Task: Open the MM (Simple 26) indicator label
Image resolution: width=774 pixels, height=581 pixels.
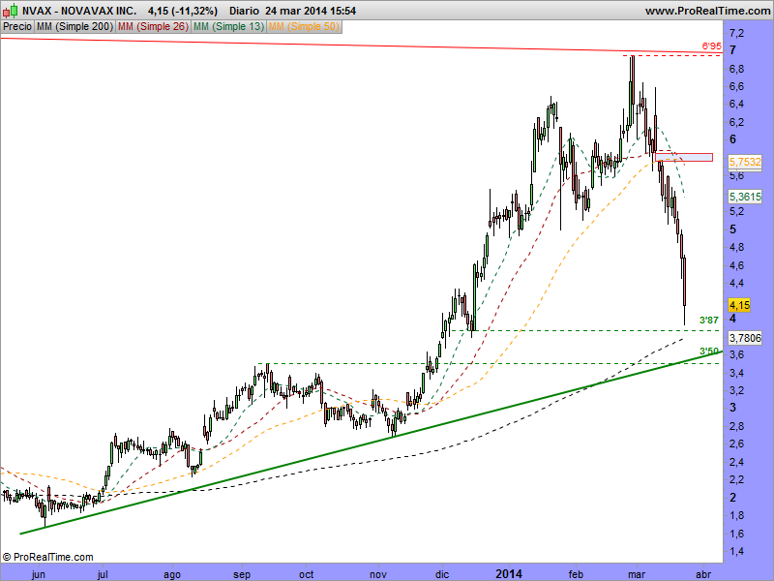Action: [x=153, y=27]
